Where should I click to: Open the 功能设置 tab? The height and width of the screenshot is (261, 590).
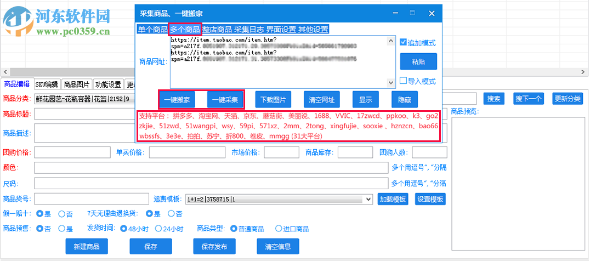[x=108, y=84]
